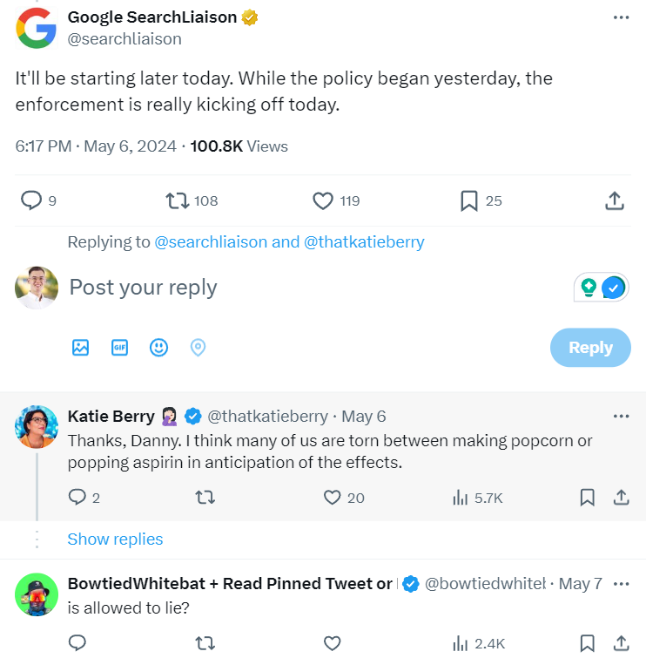Open Google SearchLiaison profile picture
This screenshot has height=665, width=646.
tap(36, 28)
